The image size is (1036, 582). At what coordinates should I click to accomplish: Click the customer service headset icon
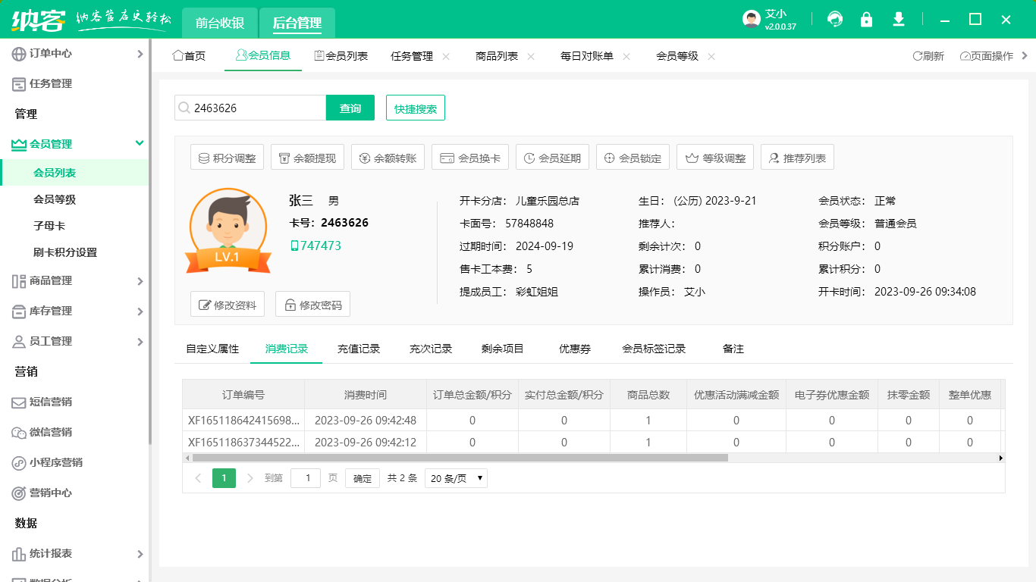coord(834,19)
